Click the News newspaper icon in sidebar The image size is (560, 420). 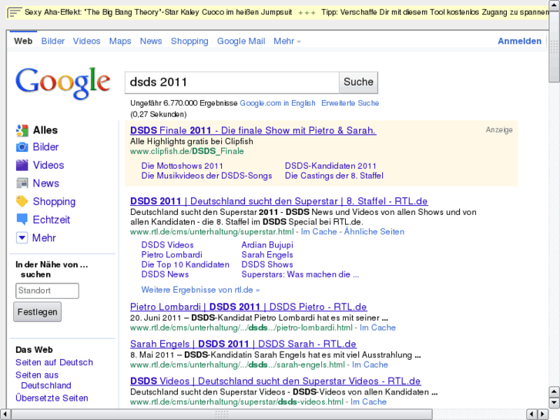click(x=22, y=183)
